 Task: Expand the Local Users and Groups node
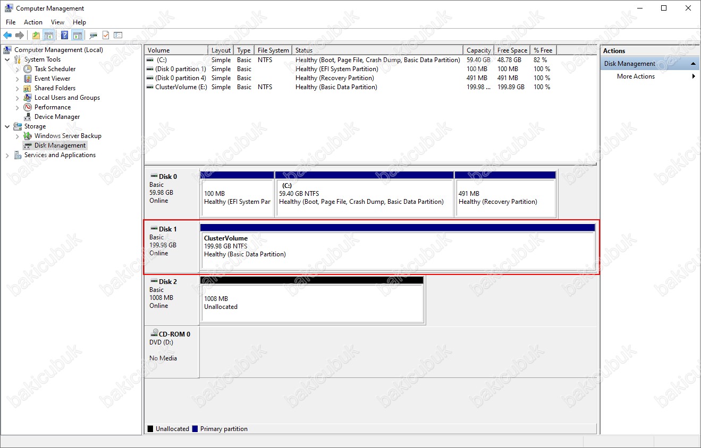pyautogui.click(x=18, y=98)
